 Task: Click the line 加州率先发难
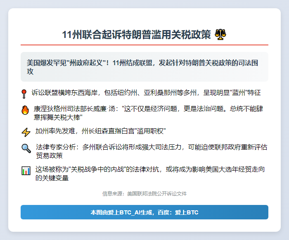click(101, 131)
